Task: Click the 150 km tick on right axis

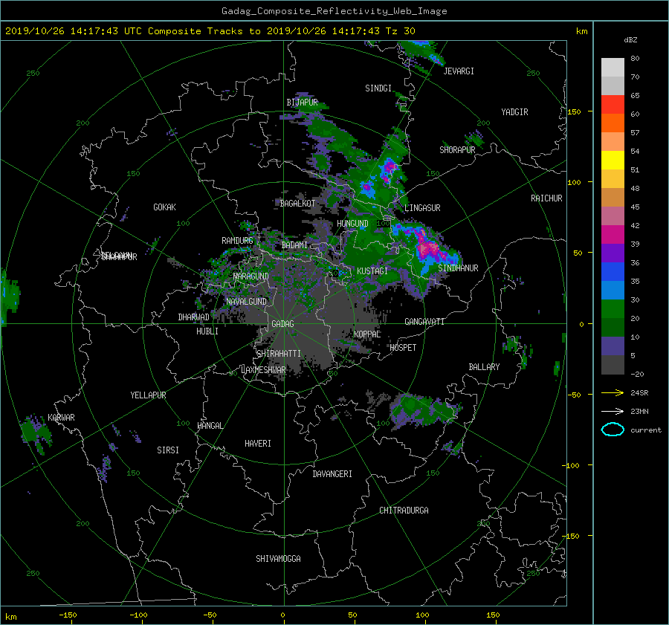Action: click(x=575, y=111)
